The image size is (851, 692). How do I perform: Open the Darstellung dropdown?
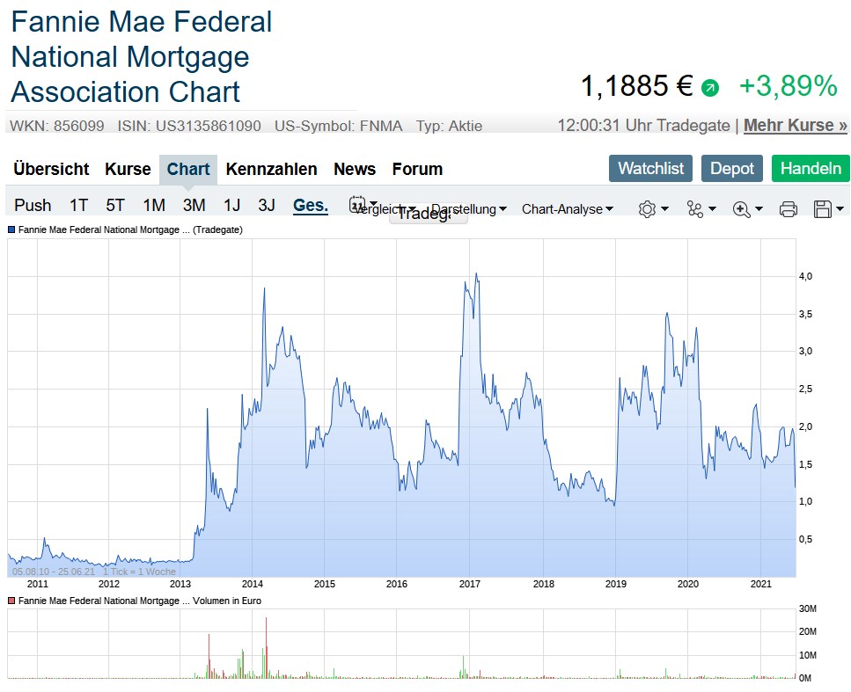(x=467, y=209)
